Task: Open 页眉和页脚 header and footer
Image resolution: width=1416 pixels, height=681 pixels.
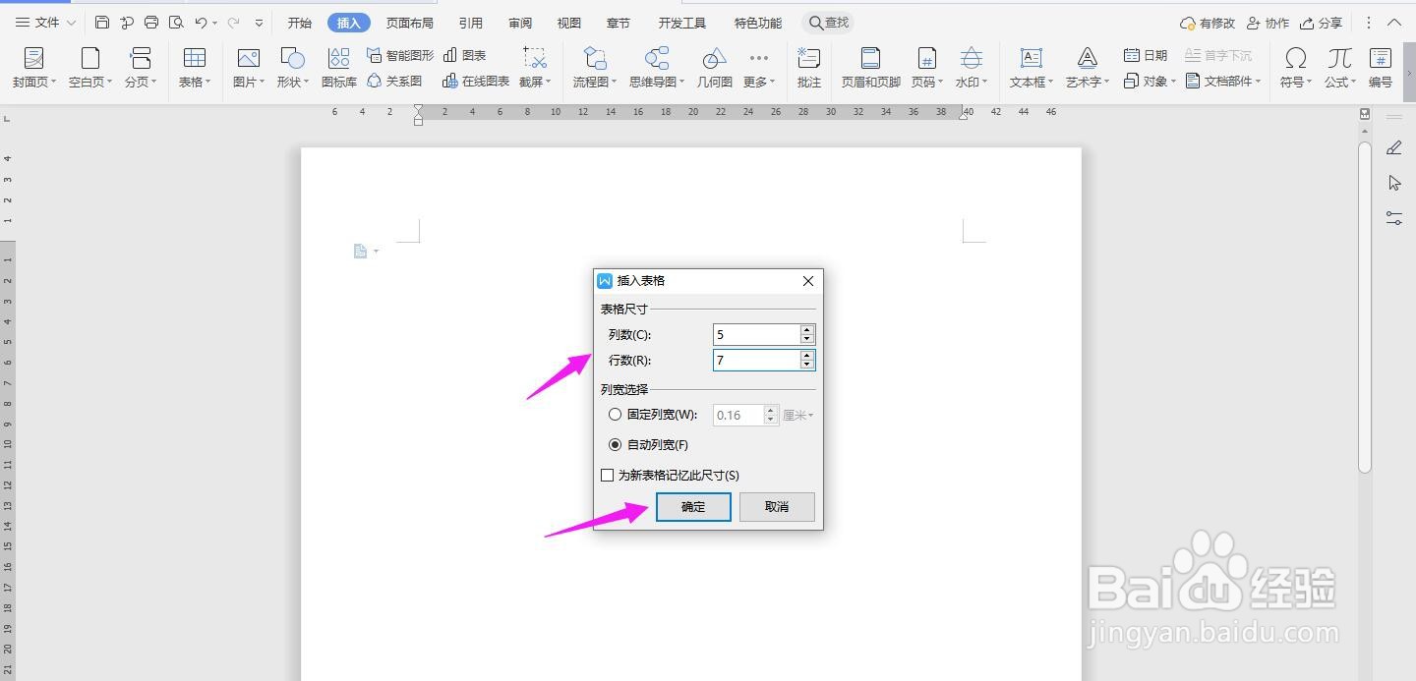Action: pyautogui.click(x=870, y=68)
